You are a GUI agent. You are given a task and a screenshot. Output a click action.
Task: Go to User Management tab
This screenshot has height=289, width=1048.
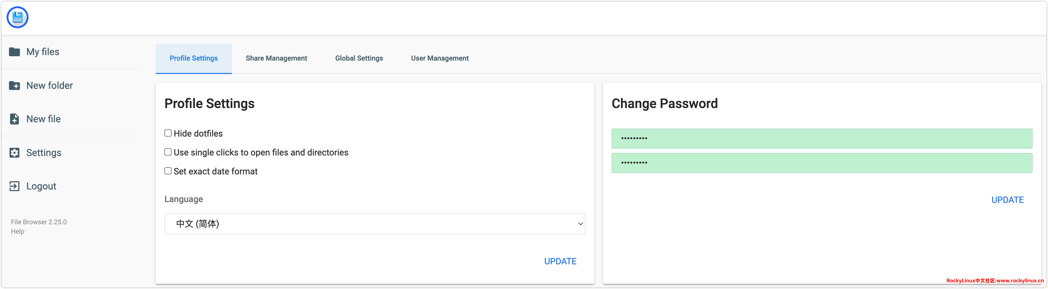click(439, 58)
